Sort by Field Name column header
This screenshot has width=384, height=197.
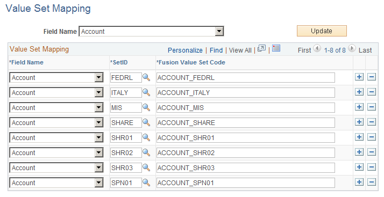26,62
